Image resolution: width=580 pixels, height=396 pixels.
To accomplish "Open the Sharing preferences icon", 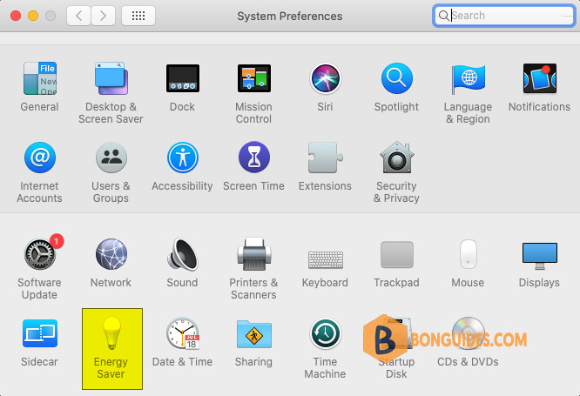I will [253, 334].
